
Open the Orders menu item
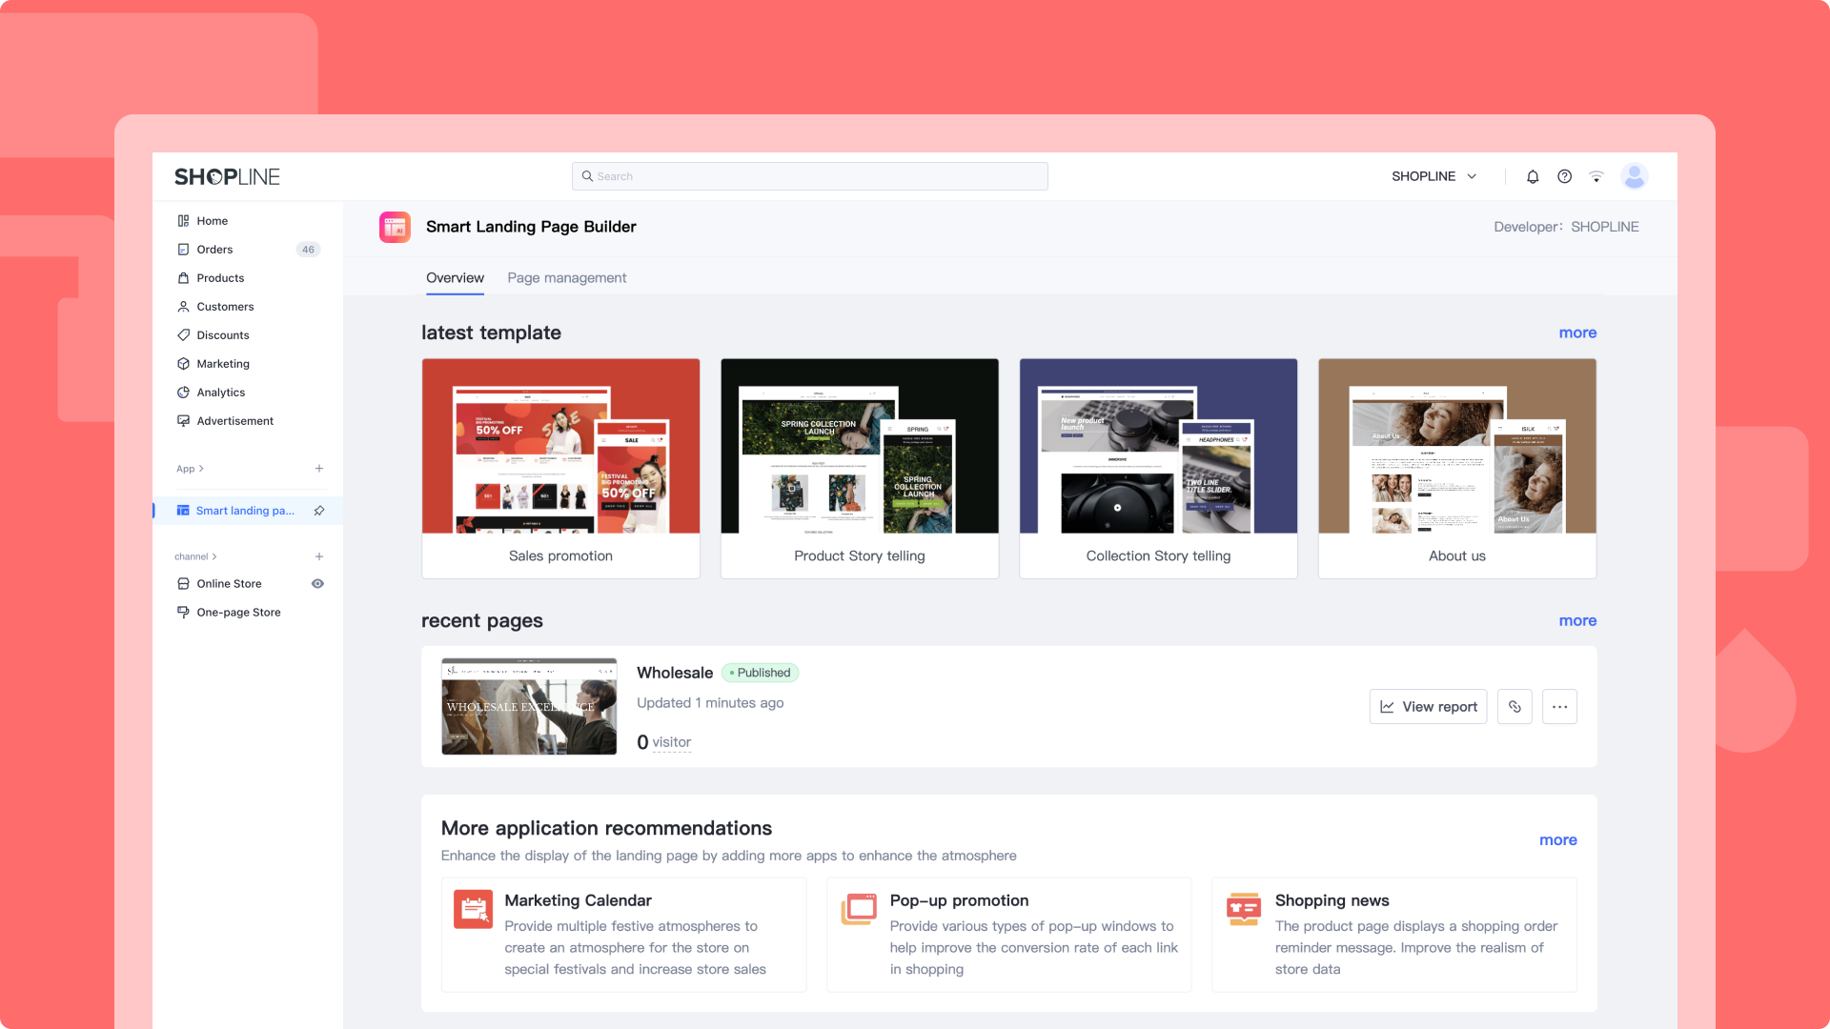[214, 250]
